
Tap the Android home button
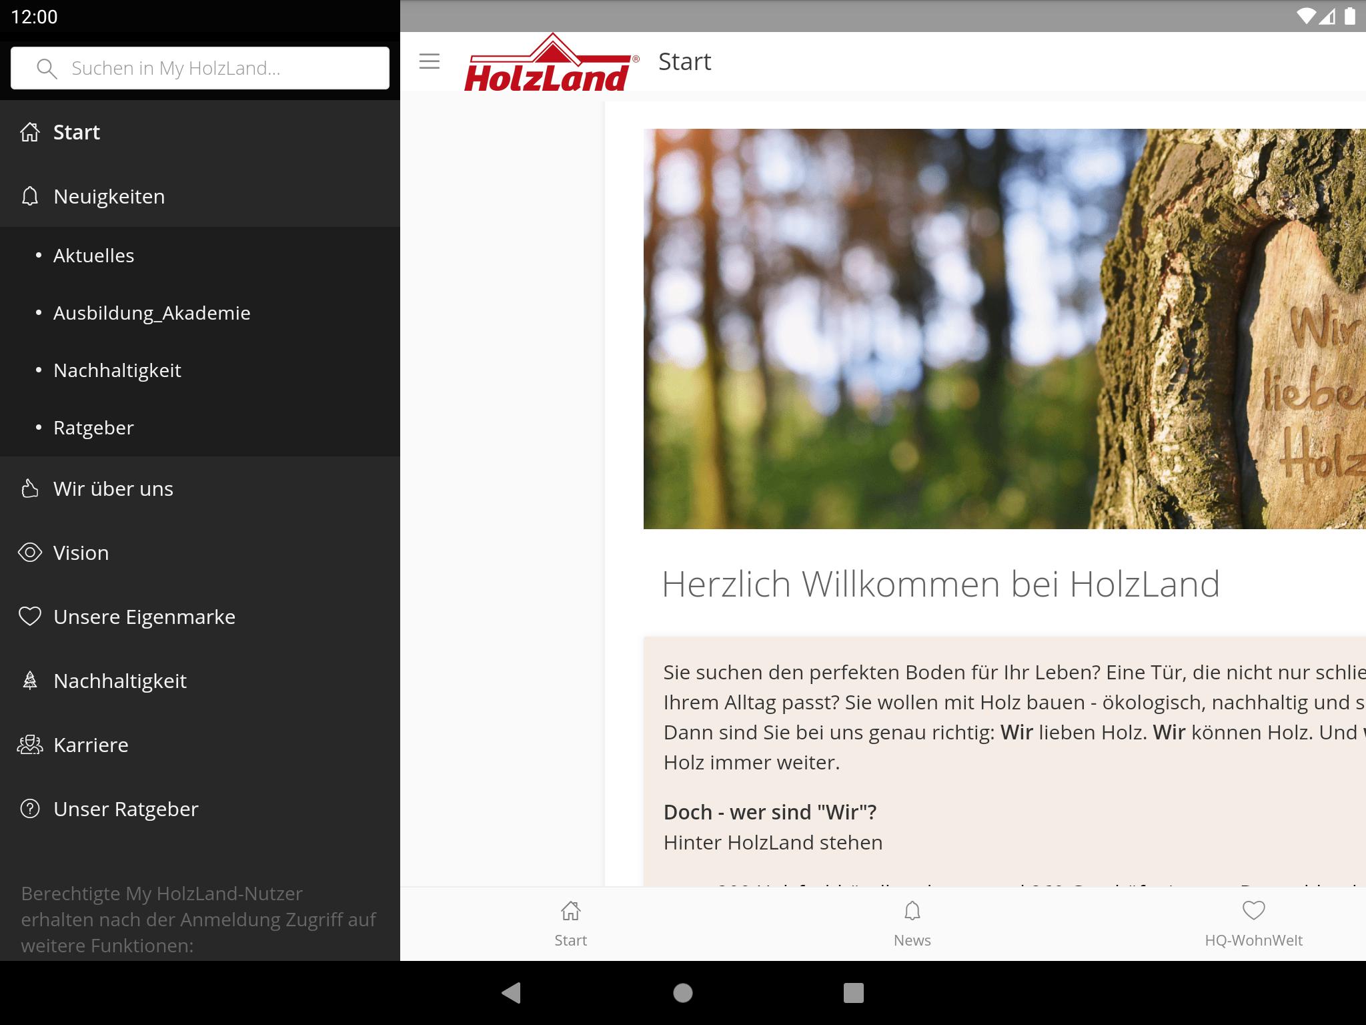click(x=683, y=993)
